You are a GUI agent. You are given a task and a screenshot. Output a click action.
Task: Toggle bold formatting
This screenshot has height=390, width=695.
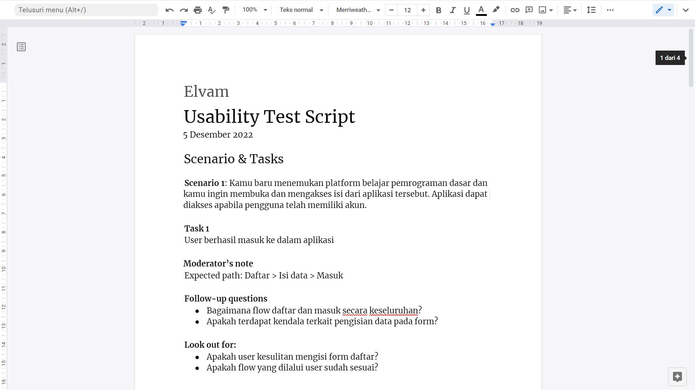pos(438,10)
